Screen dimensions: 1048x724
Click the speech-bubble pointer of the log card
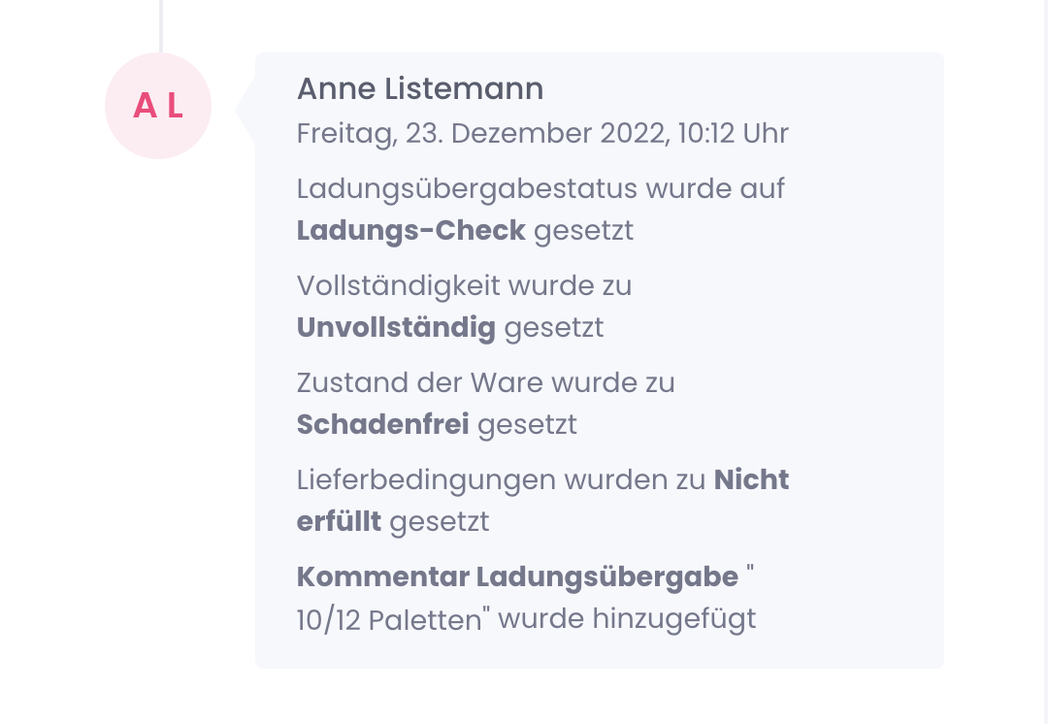pos(245,111)
